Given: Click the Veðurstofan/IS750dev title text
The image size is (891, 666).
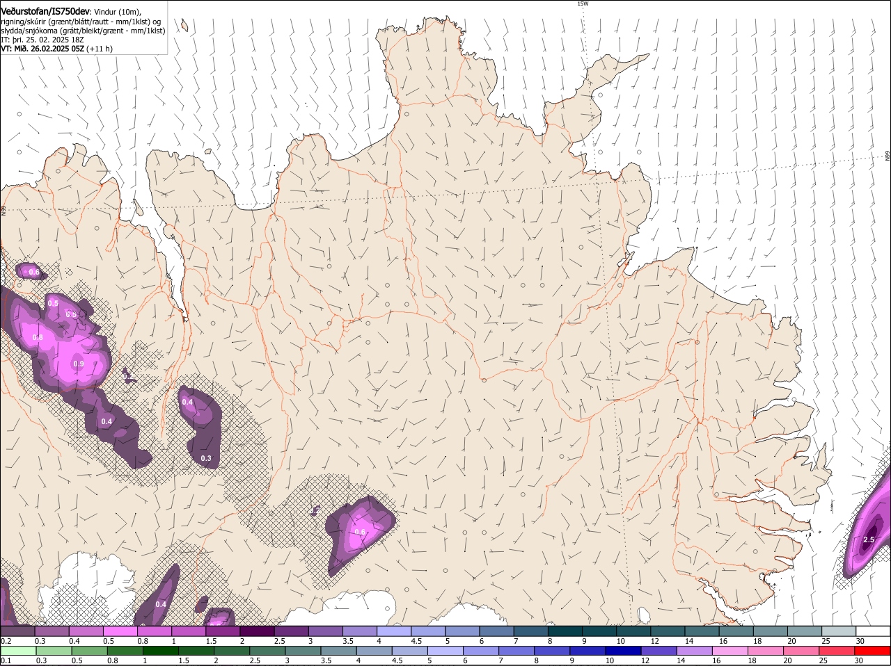Looking at the screenshot, I should pos(45,11).
